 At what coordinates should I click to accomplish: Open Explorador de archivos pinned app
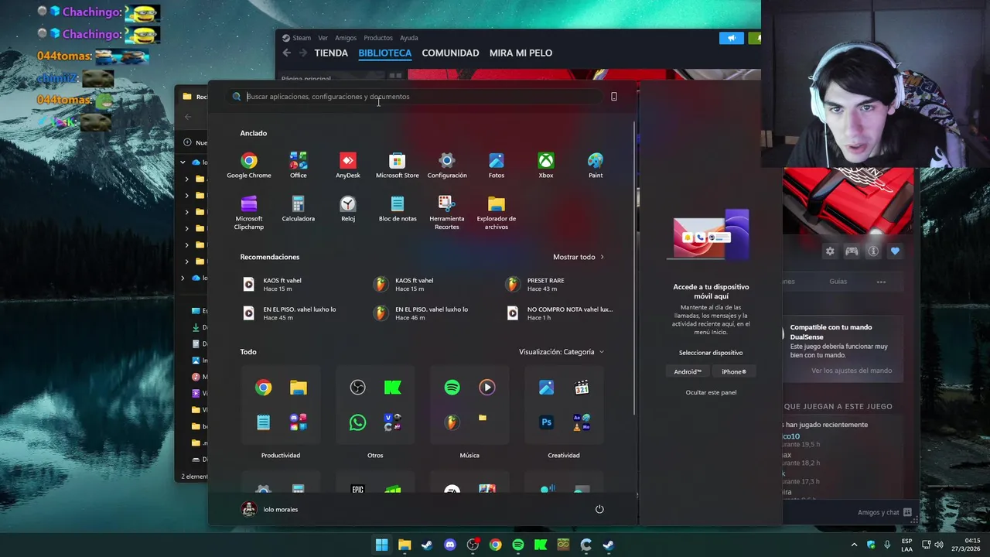coord(497,212)
